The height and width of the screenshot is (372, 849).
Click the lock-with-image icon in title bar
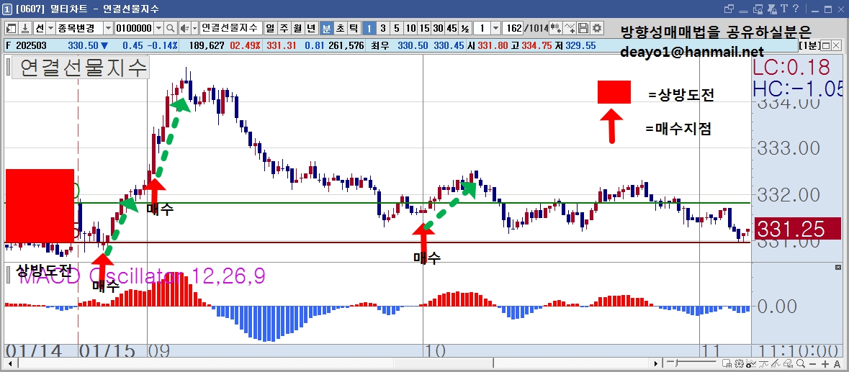click(772, 9)
